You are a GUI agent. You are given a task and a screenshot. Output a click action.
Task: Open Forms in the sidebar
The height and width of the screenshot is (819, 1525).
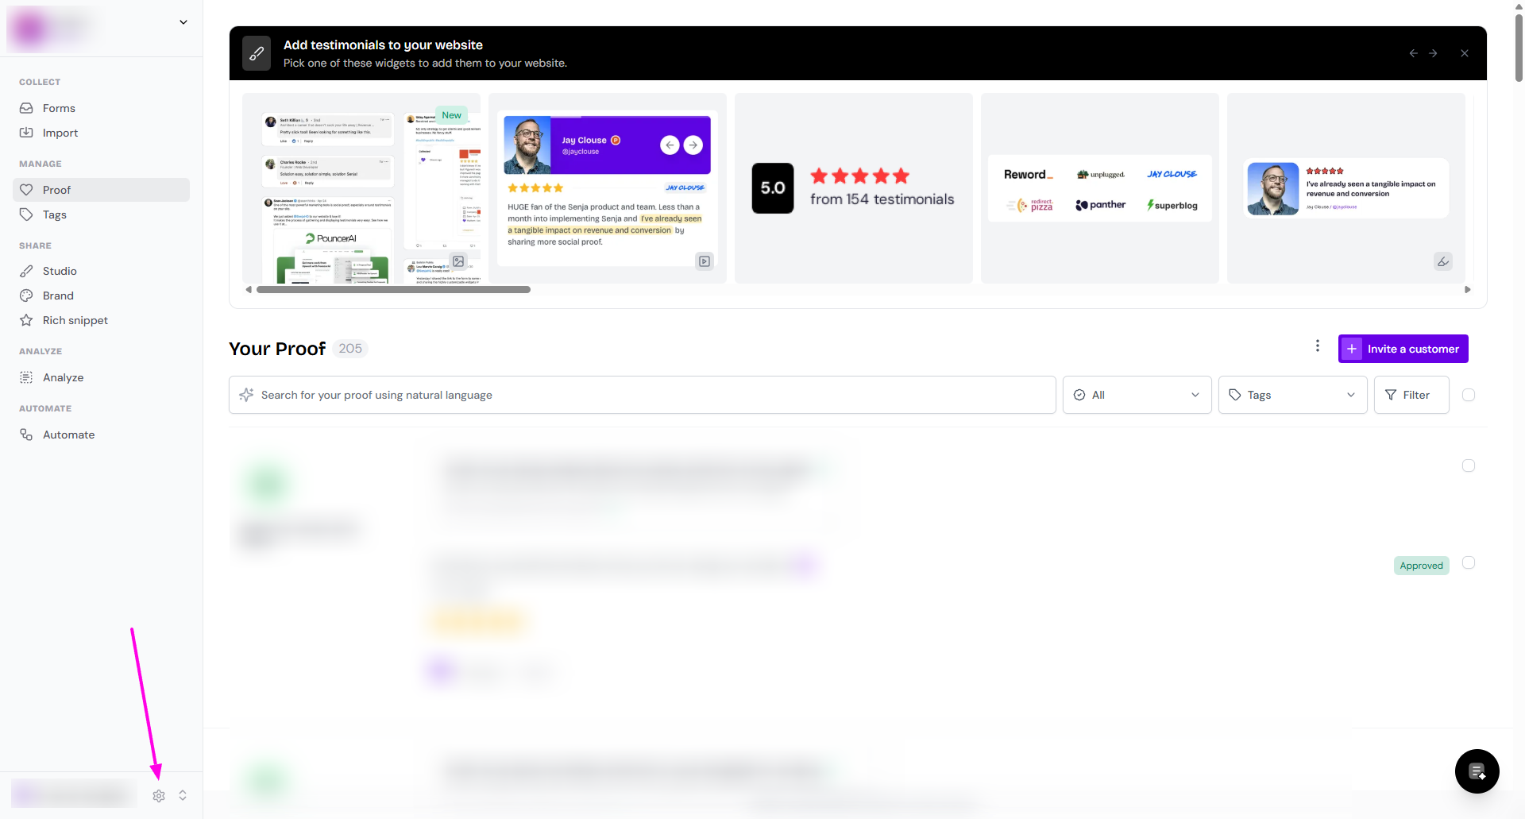59,108
